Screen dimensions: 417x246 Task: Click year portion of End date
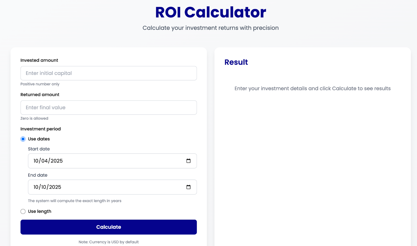click(55, 187)
